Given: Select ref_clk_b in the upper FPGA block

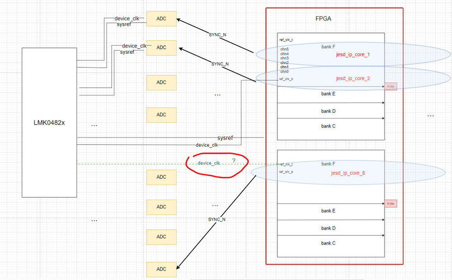Looking at the screenshot, I should tap(286, 79).
